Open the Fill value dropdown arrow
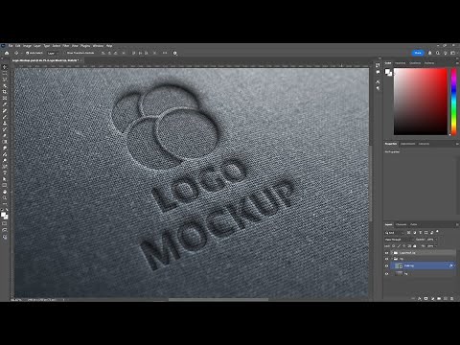Screen dimensions: 460x345 pos(436,246)
